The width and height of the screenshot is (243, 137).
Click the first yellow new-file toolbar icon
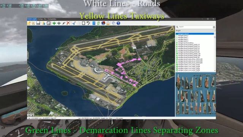click(x=29, y=23)
